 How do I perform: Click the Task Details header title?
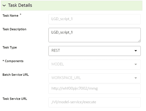20,5
